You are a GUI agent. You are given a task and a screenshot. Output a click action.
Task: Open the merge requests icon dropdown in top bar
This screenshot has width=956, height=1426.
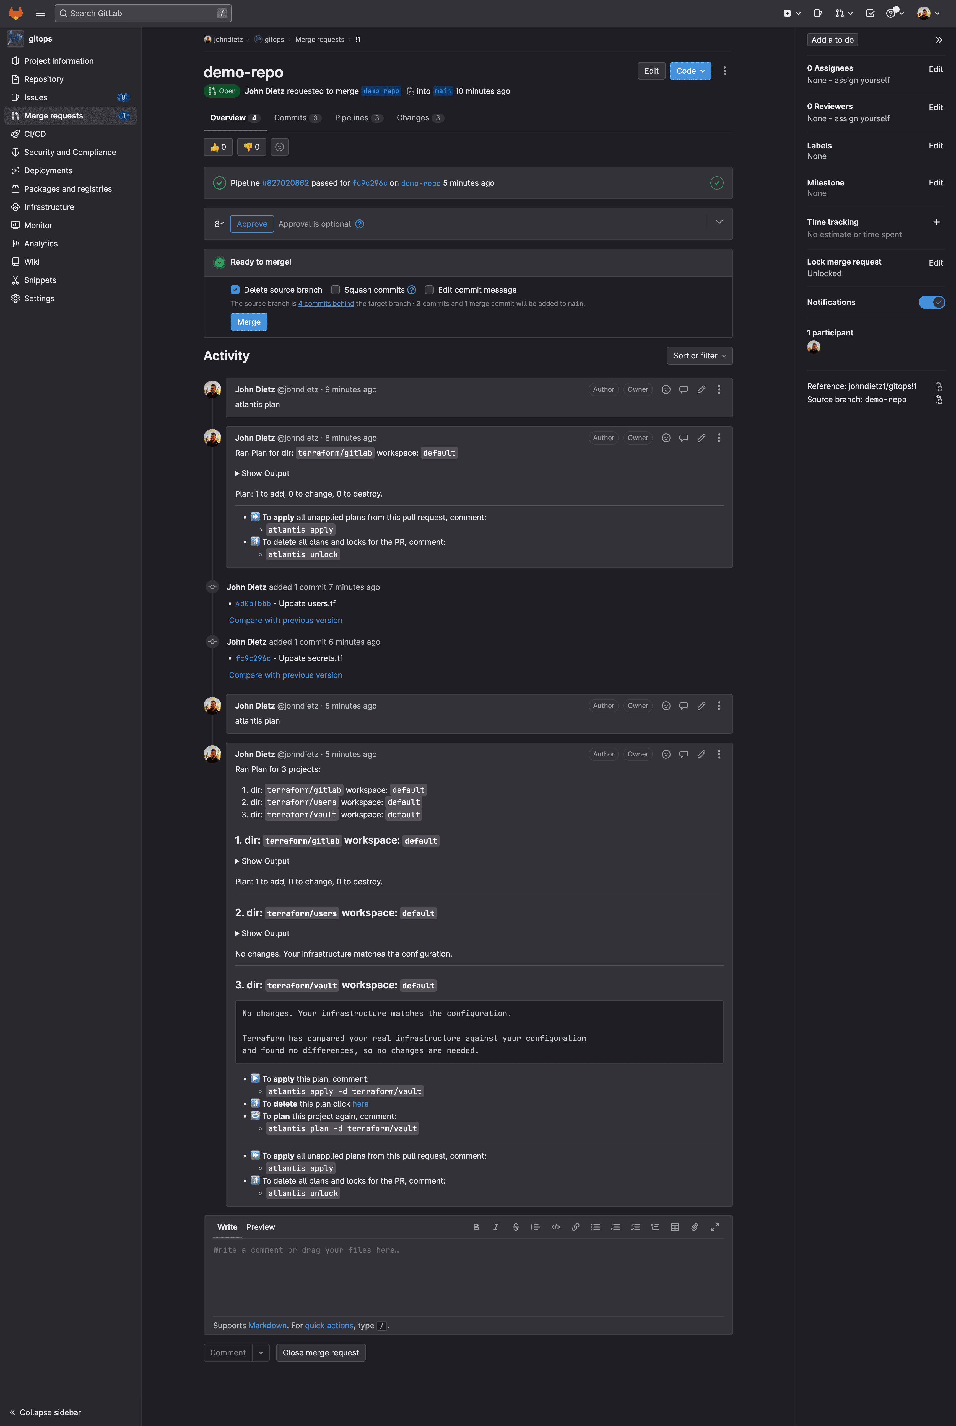tap(844, 13)
